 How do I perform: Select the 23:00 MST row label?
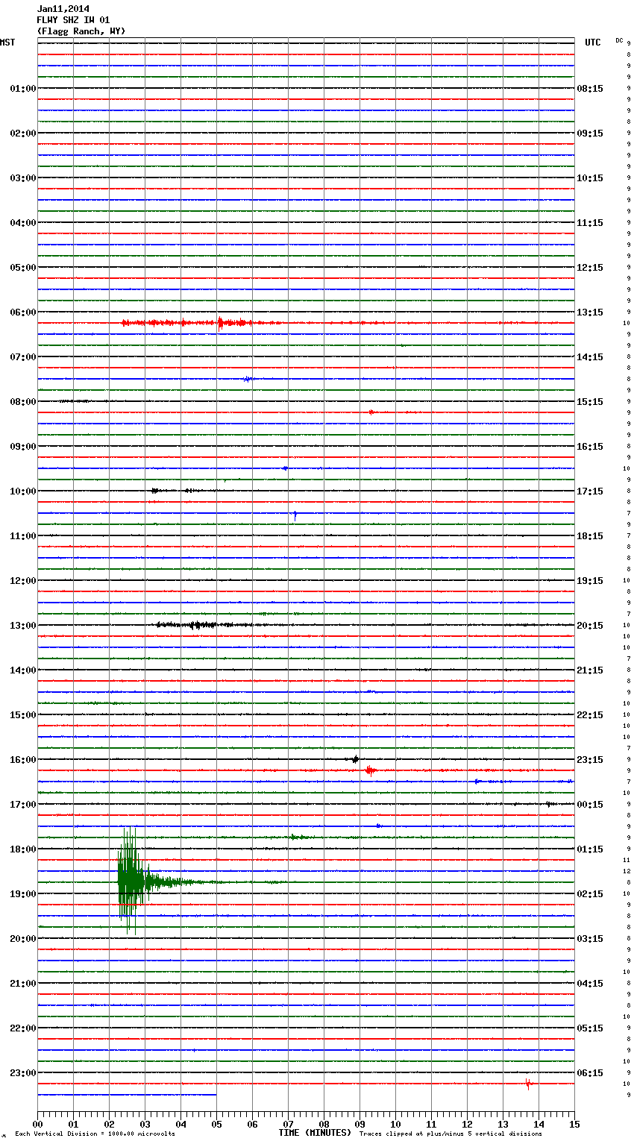23,1073
